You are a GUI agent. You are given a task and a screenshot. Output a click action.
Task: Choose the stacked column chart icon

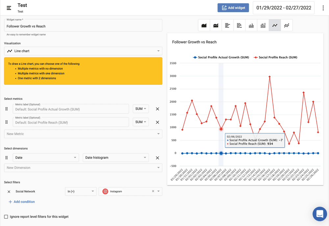click(263, 26)
